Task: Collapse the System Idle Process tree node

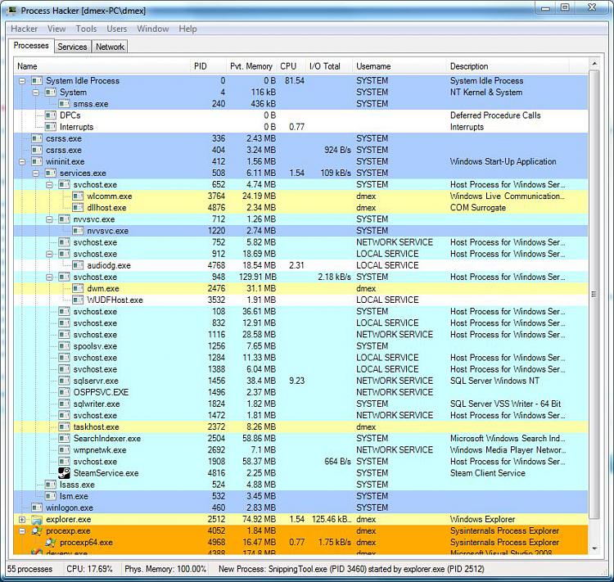Action: pyautogui.click(x=22, y=81)
